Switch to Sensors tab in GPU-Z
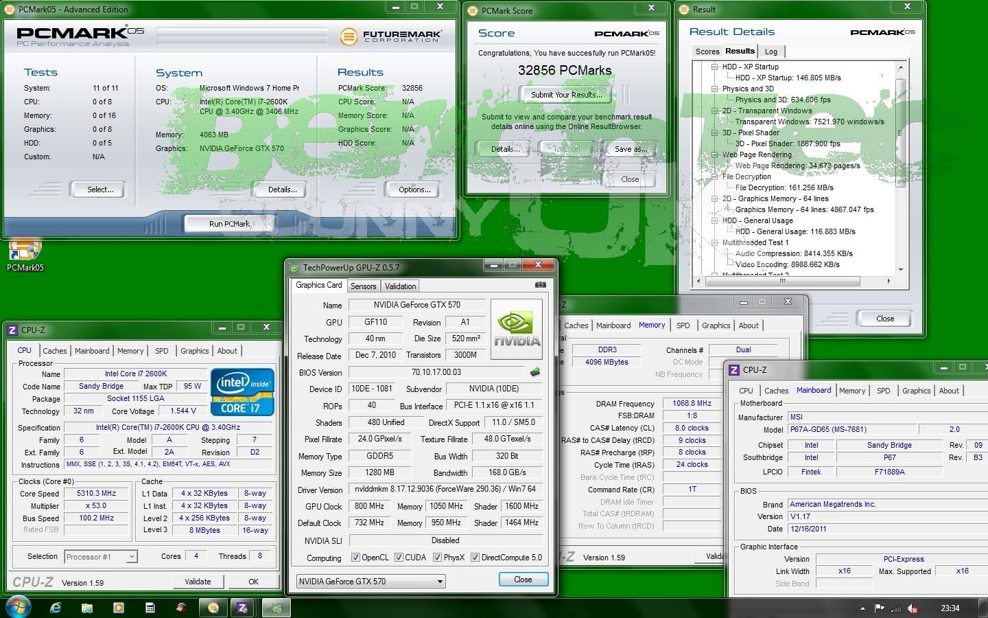988x618 pixels. coord(363,286)
